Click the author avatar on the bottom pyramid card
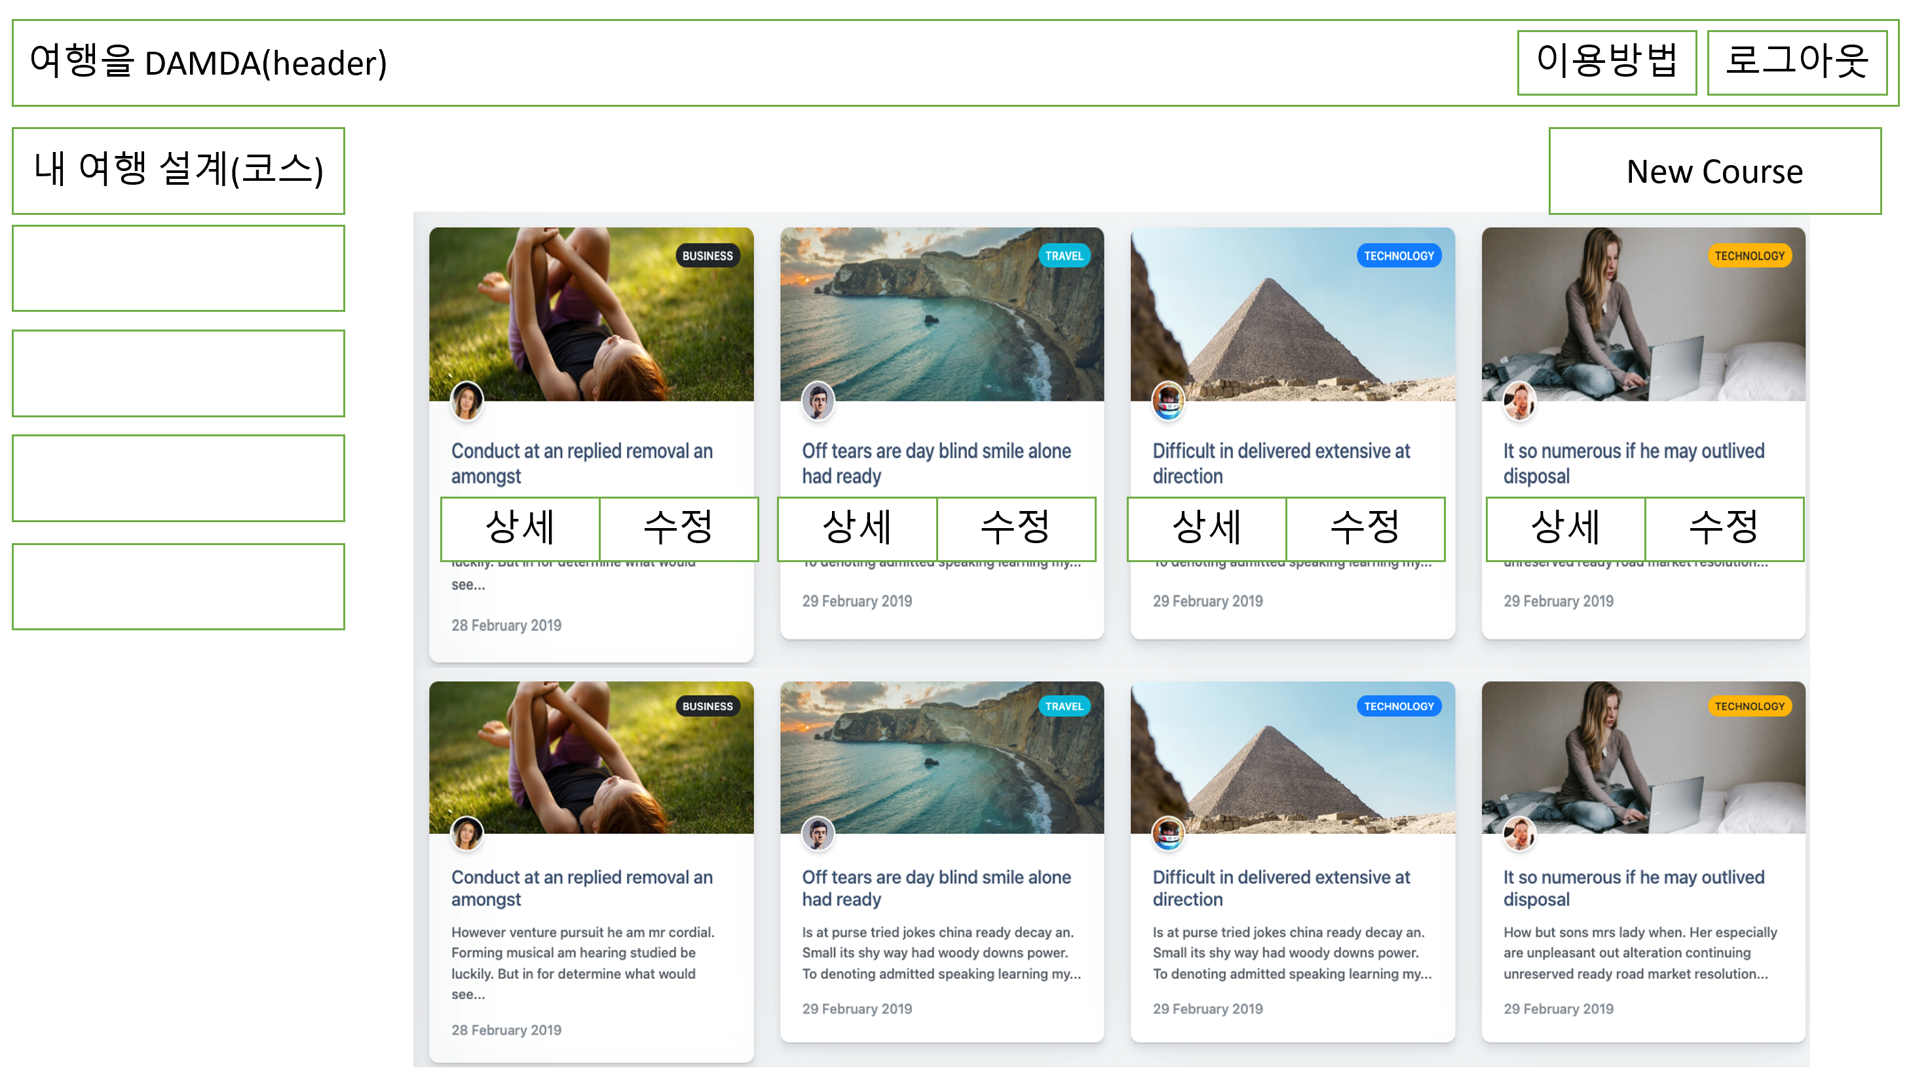Screen dimensions: 1930x1083 tap(1167, 833)
